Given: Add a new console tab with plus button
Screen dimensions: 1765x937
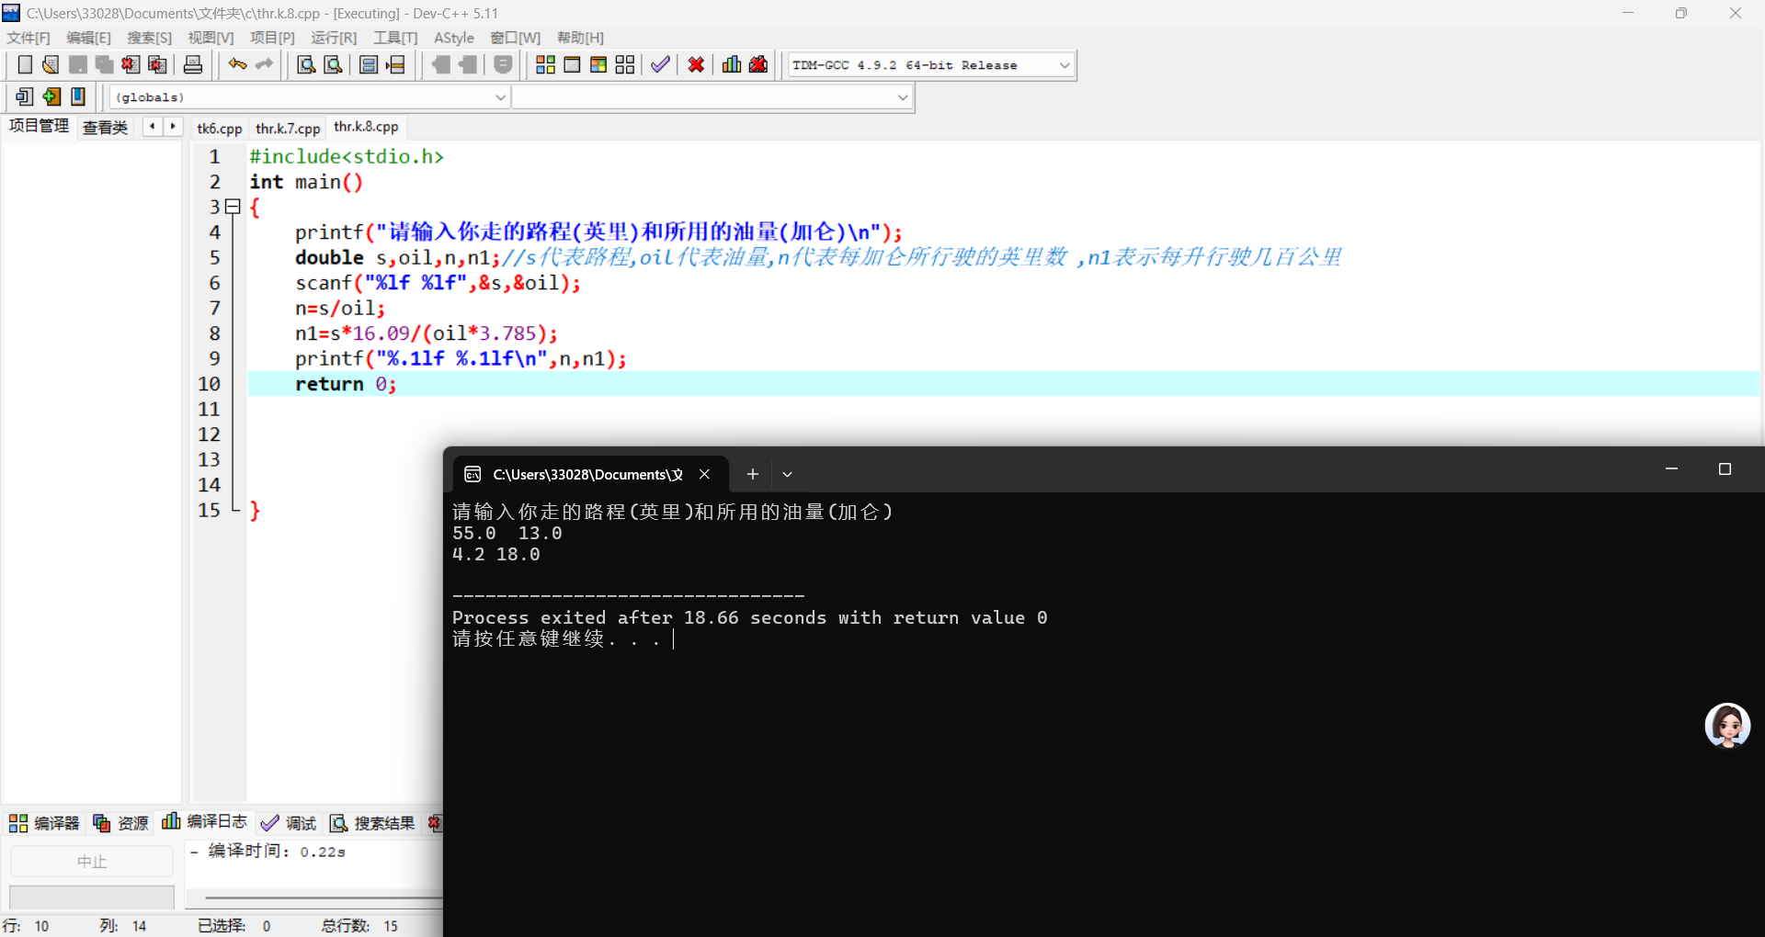Looking at the screenshot, I should point(753,474).
